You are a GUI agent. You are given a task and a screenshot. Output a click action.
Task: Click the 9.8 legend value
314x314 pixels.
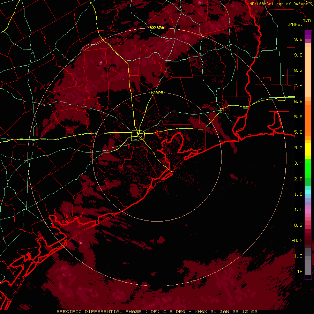[298, 39]
